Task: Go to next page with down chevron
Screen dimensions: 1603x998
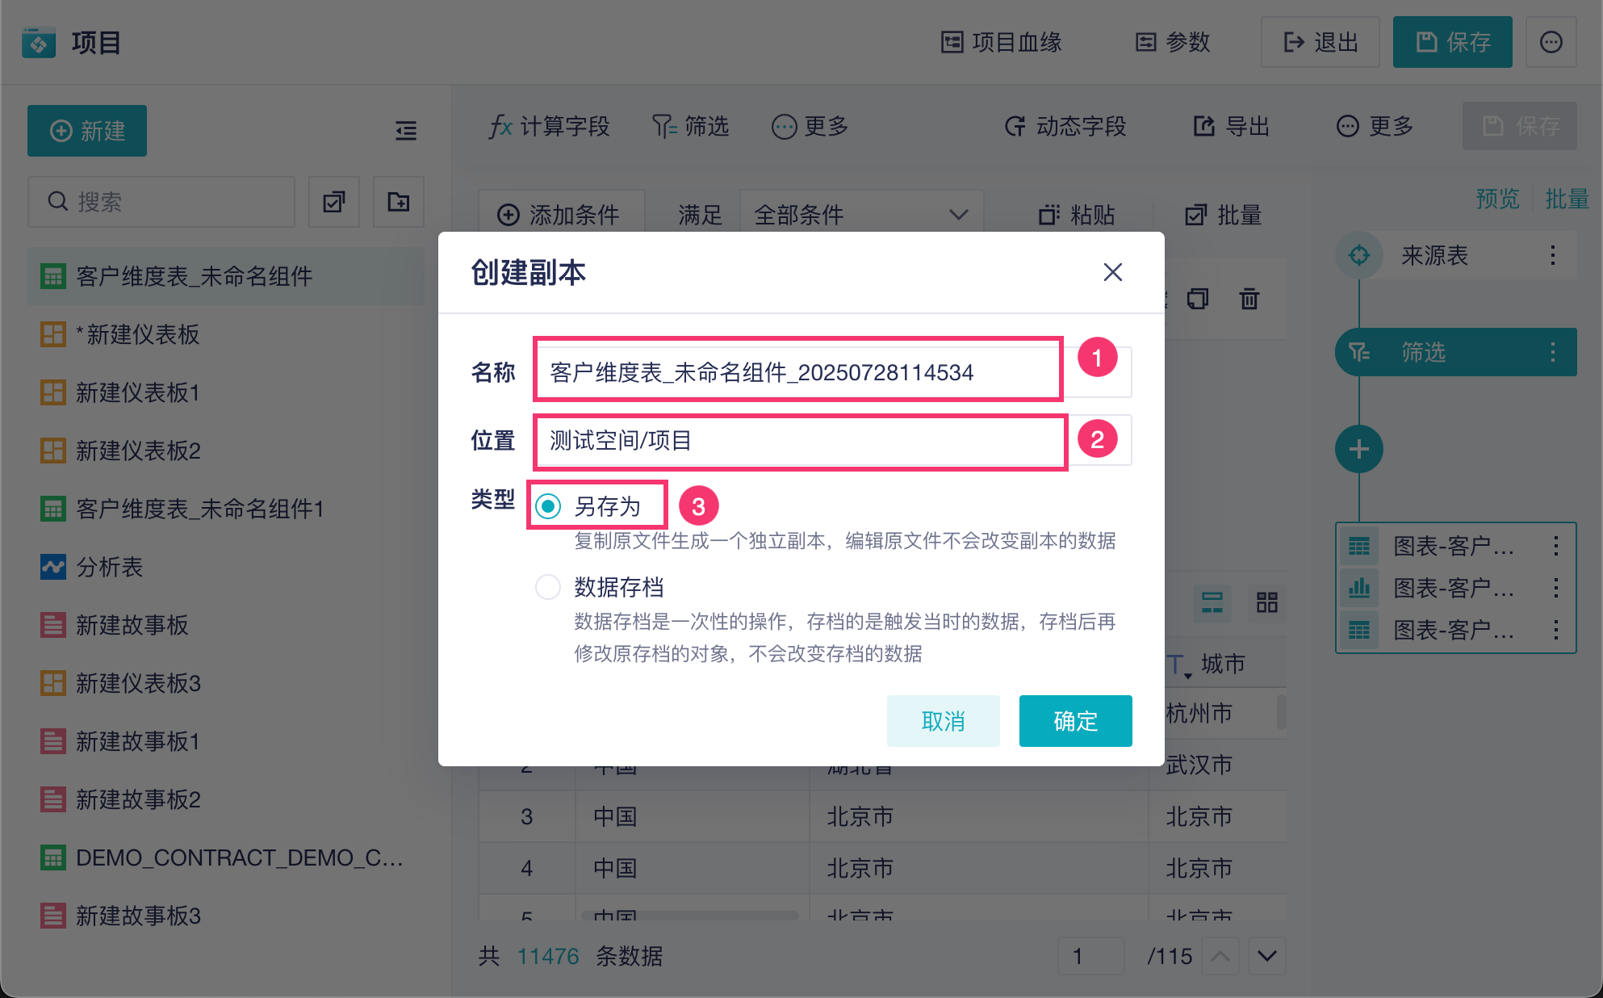Action: coord(1266,956)
